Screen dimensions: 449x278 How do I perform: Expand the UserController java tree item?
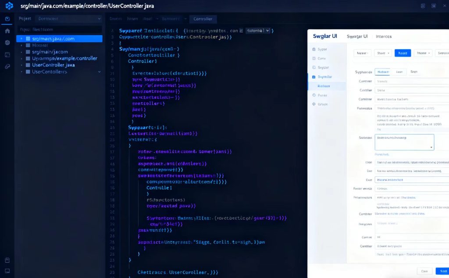pos(21,65)
